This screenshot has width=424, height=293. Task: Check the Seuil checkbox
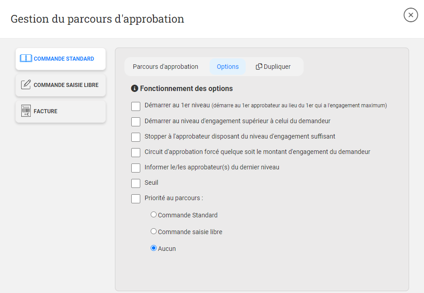point(136,183)
